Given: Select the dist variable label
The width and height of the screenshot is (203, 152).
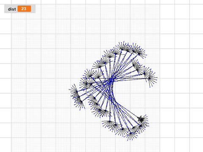Looking at the screenshot, I should click(x=12, y=9).
